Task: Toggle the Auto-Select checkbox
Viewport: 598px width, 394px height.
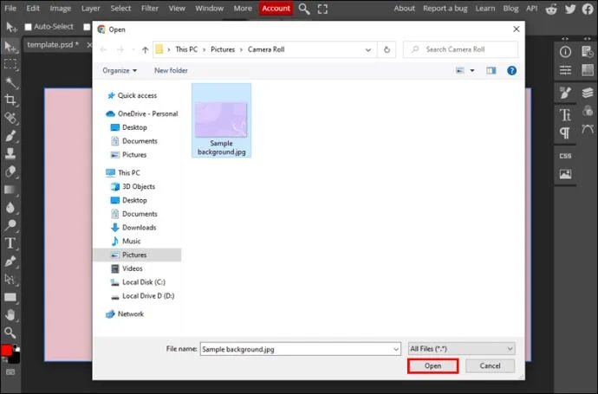Action: click(29, 27)
